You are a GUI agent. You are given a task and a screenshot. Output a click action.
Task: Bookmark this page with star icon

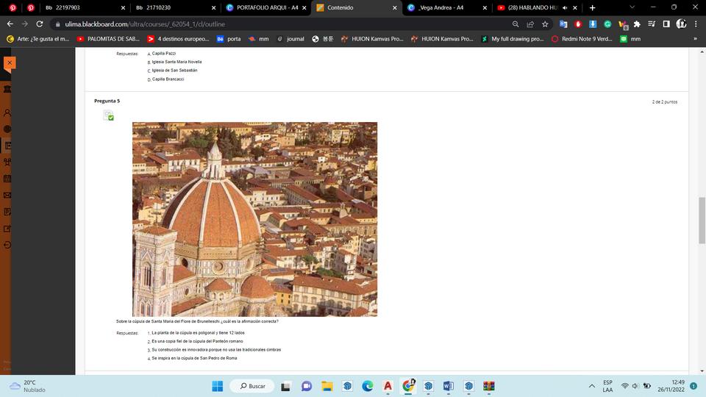tap(545, 24)
